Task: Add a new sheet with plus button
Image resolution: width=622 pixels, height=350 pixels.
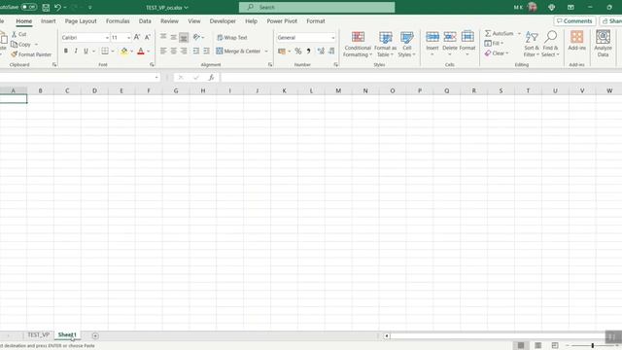Action: (x=95, y=335)
